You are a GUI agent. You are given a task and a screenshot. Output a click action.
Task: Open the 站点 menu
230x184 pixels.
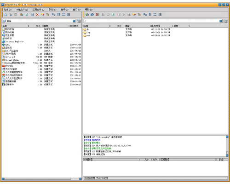pos(8,10)
